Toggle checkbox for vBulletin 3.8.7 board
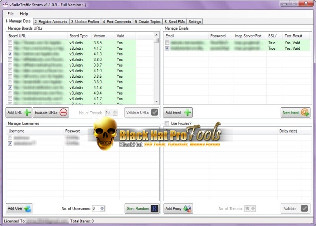The width and height of the screenshot is (316, 226). pyautogui.click(x=10, y=65)
